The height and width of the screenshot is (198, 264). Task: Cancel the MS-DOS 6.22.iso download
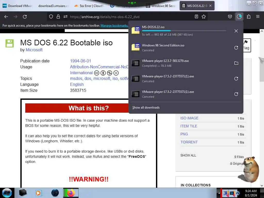pos(236,31)
